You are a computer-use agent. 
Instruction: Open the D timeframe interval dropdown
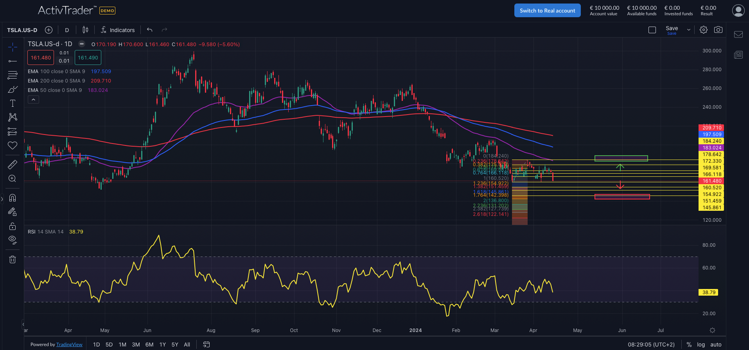click(67, 30)
